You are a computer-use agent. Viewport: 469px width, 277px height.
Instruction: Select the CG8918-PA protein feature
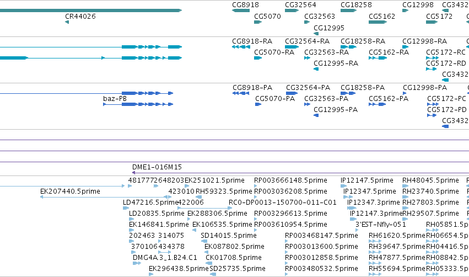coord(241,93)
